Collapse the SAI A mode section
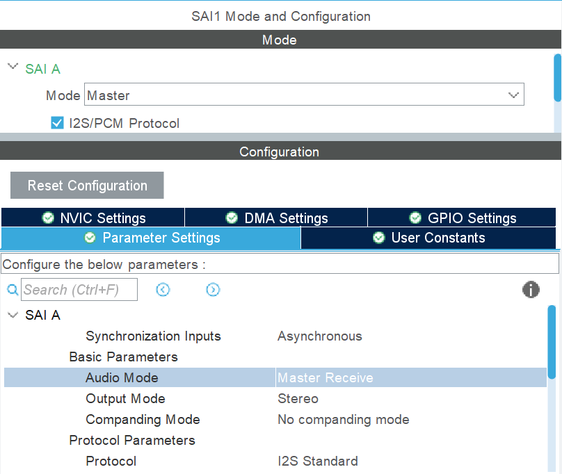562x474 pixels. click(13, 67)
